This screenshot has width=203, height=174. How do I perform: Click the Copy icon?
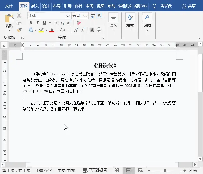point(19,23)
